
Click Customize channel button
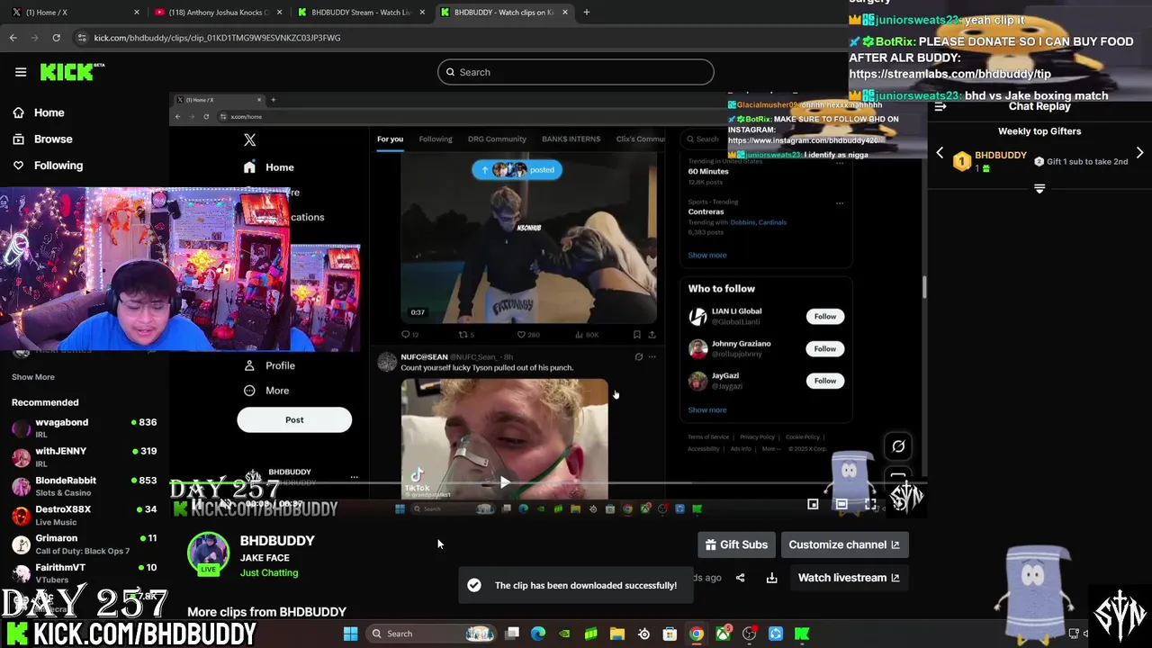pos(844,544)
